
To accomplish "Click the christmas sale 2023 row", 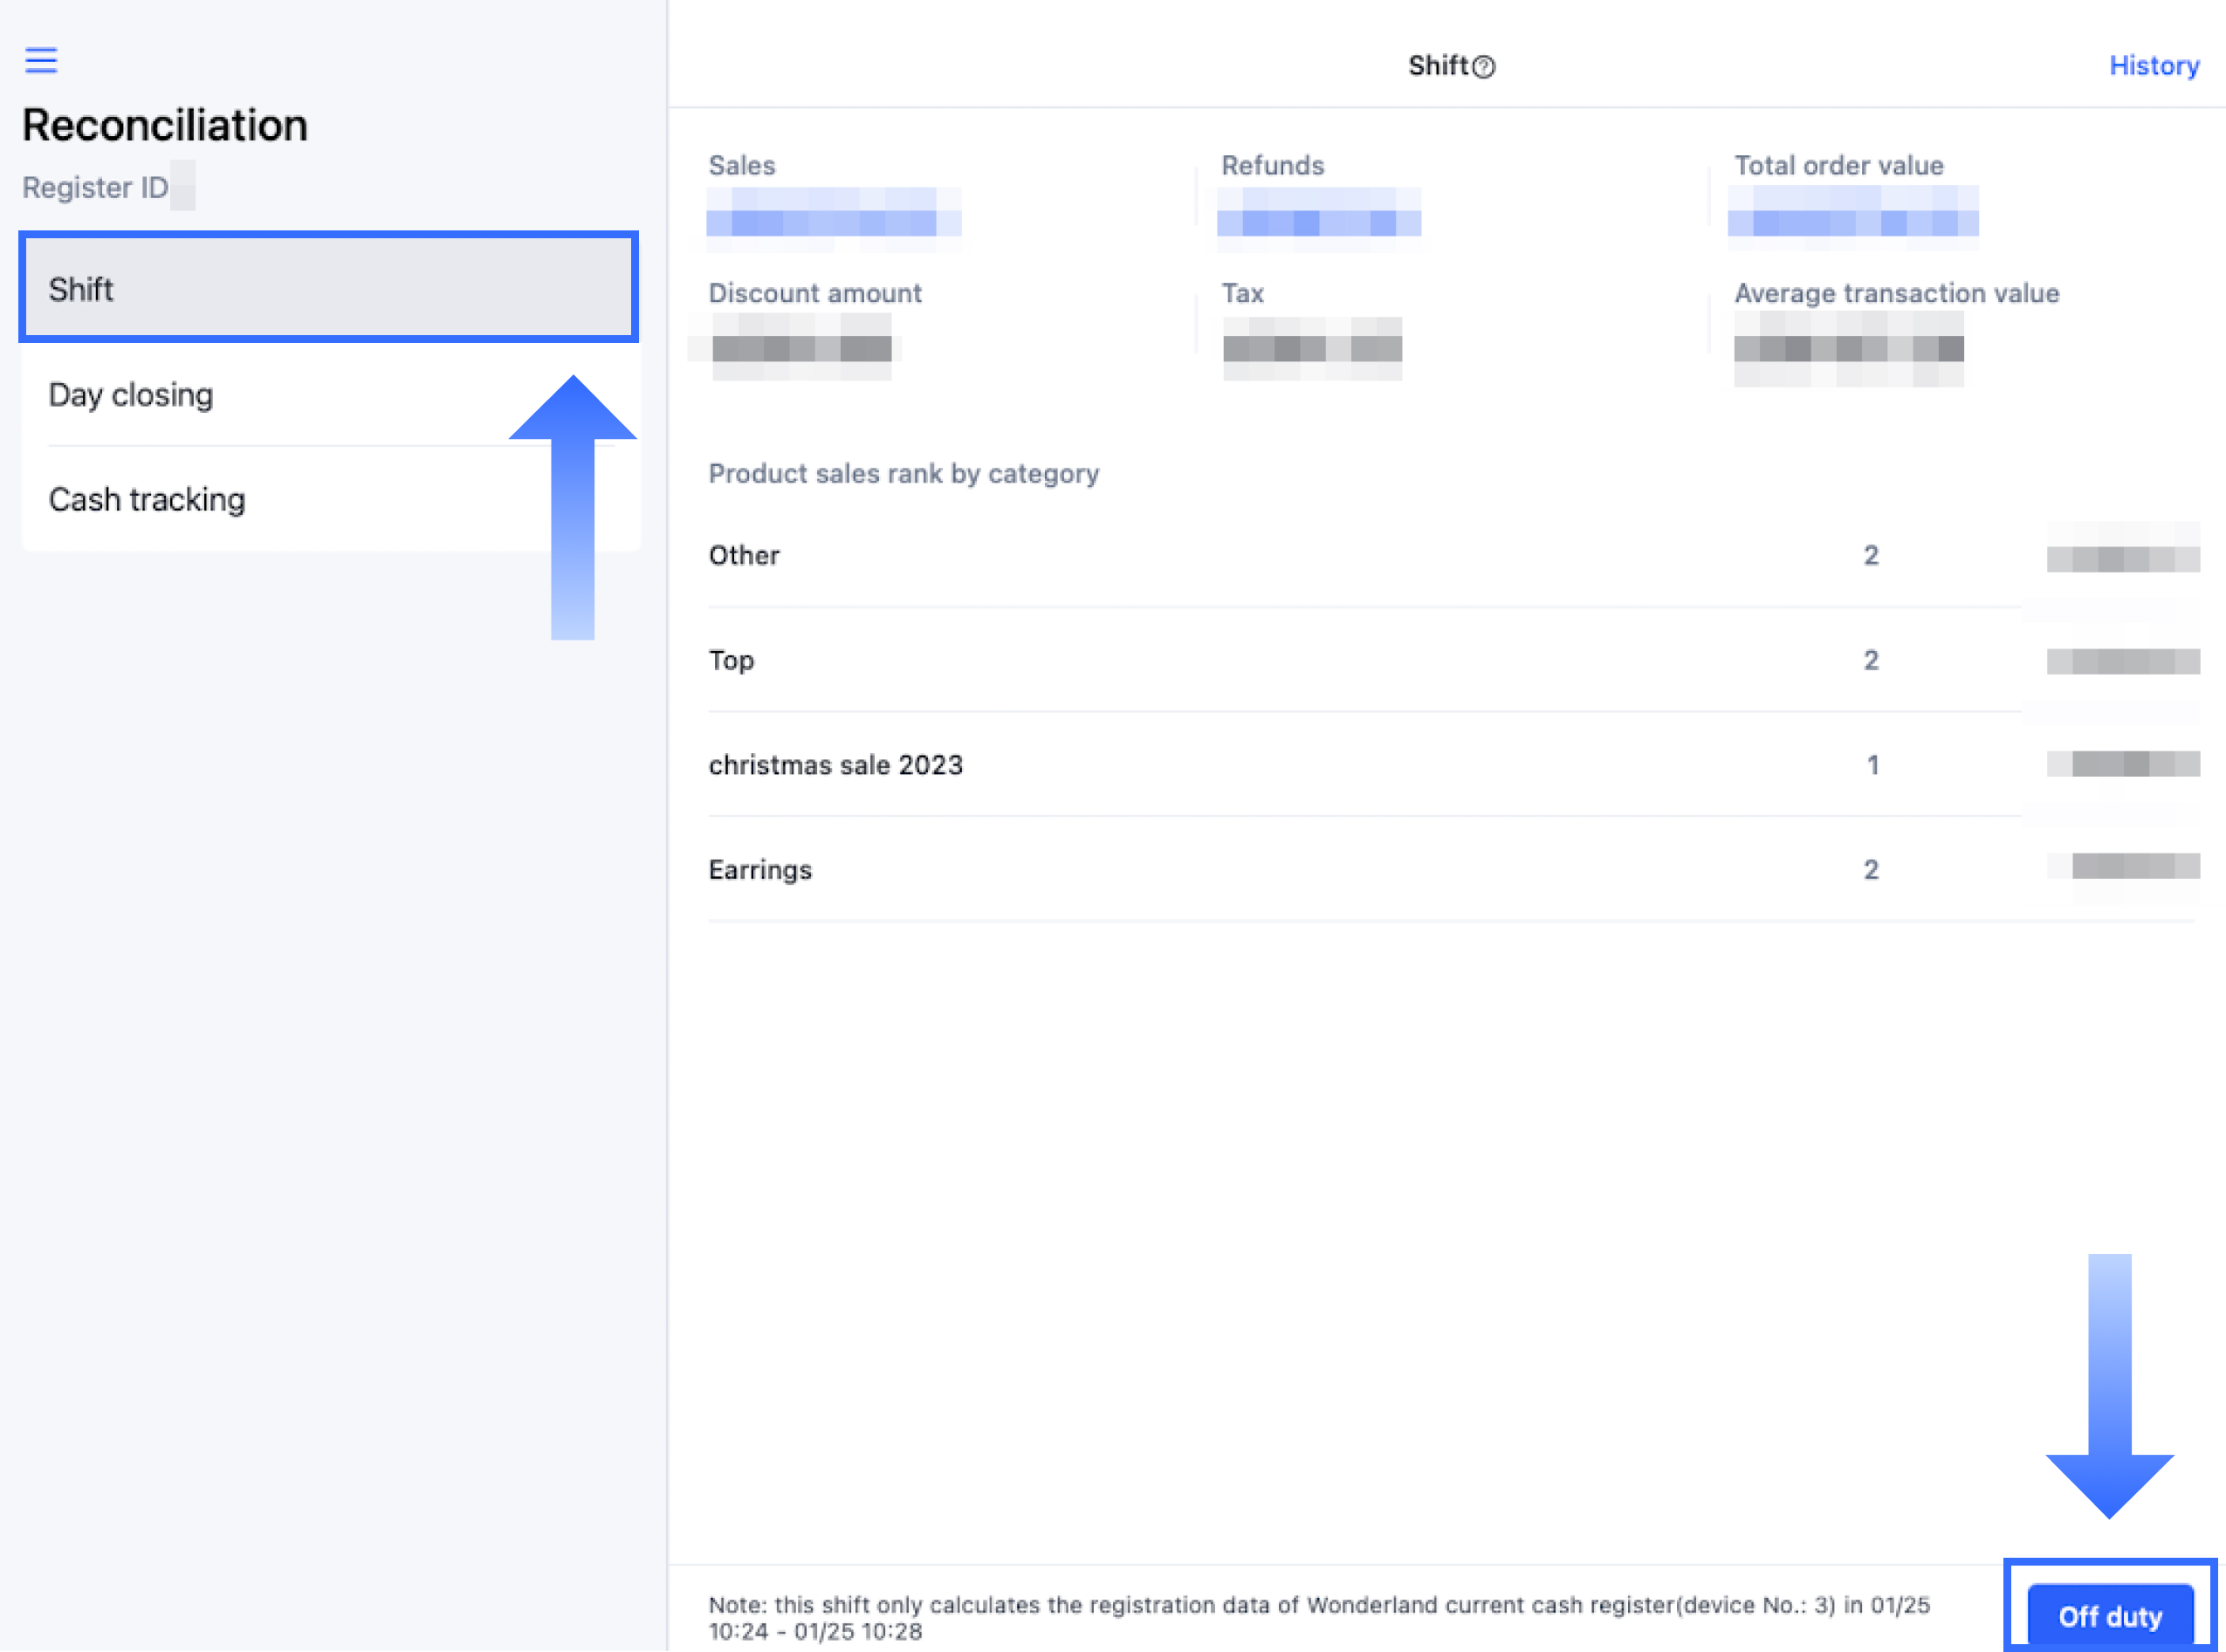I will [835, 765].
